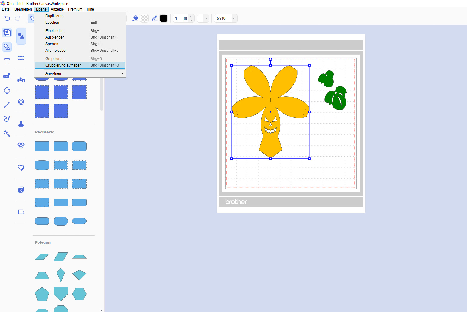Image resolution: width=467 pixels, height=312 pixels.
Task: Click the Sperren menu entry
Action: (x=52, y=44)
